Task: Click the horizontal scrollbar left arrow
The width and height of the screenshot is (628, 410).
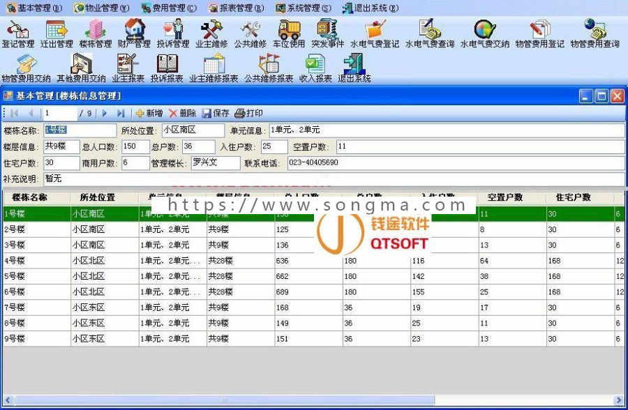Action: [x=8, y=400]
